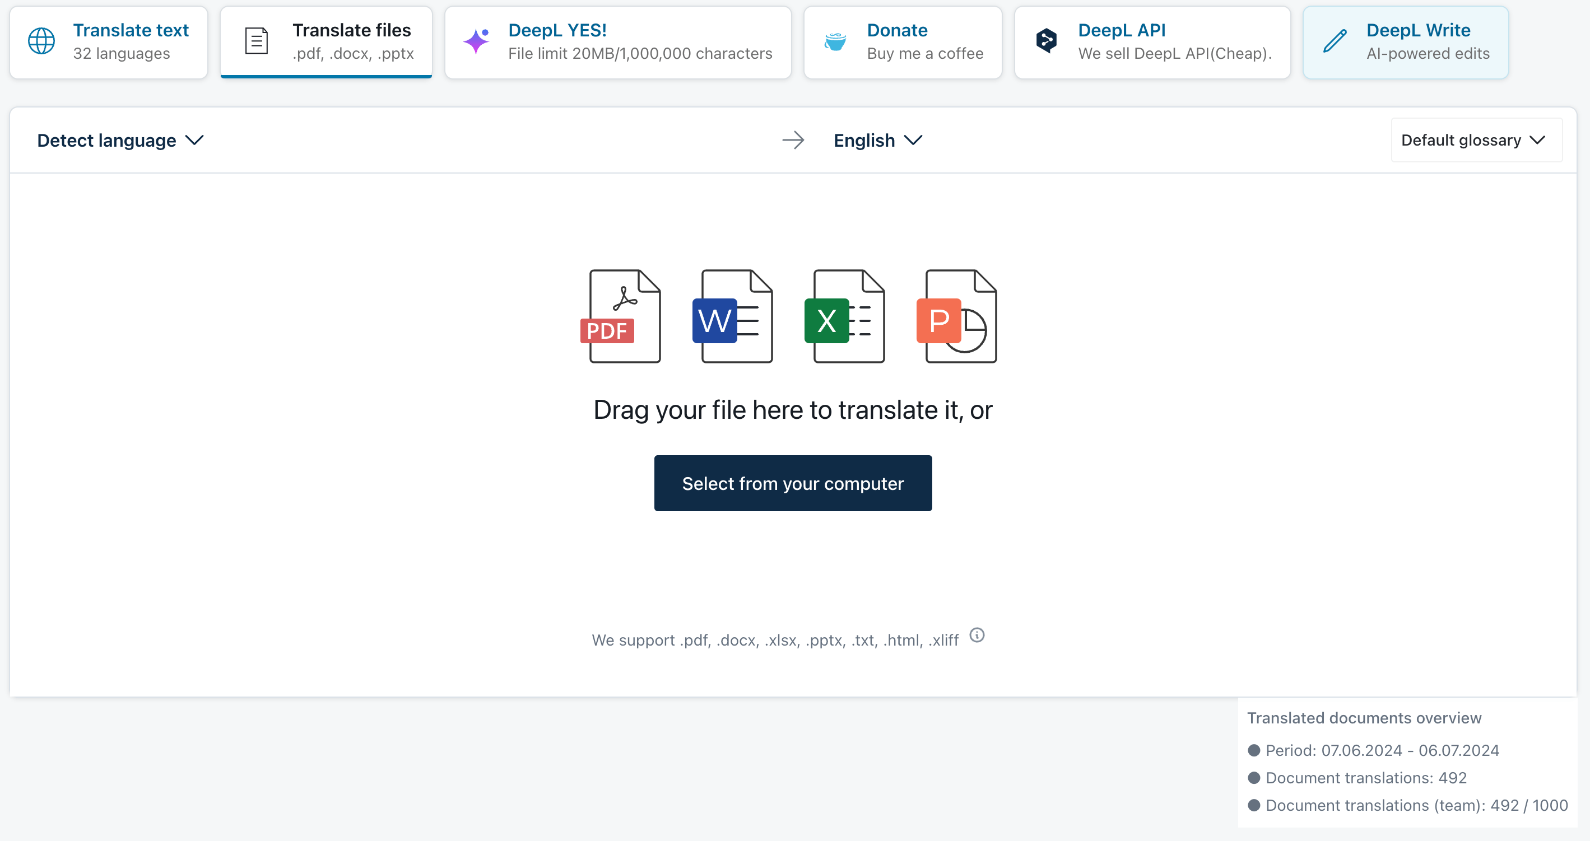Open the English target language dropdown
This screenshot has height=841, width=1590.
pyautogui.click(x=878, y=141)
